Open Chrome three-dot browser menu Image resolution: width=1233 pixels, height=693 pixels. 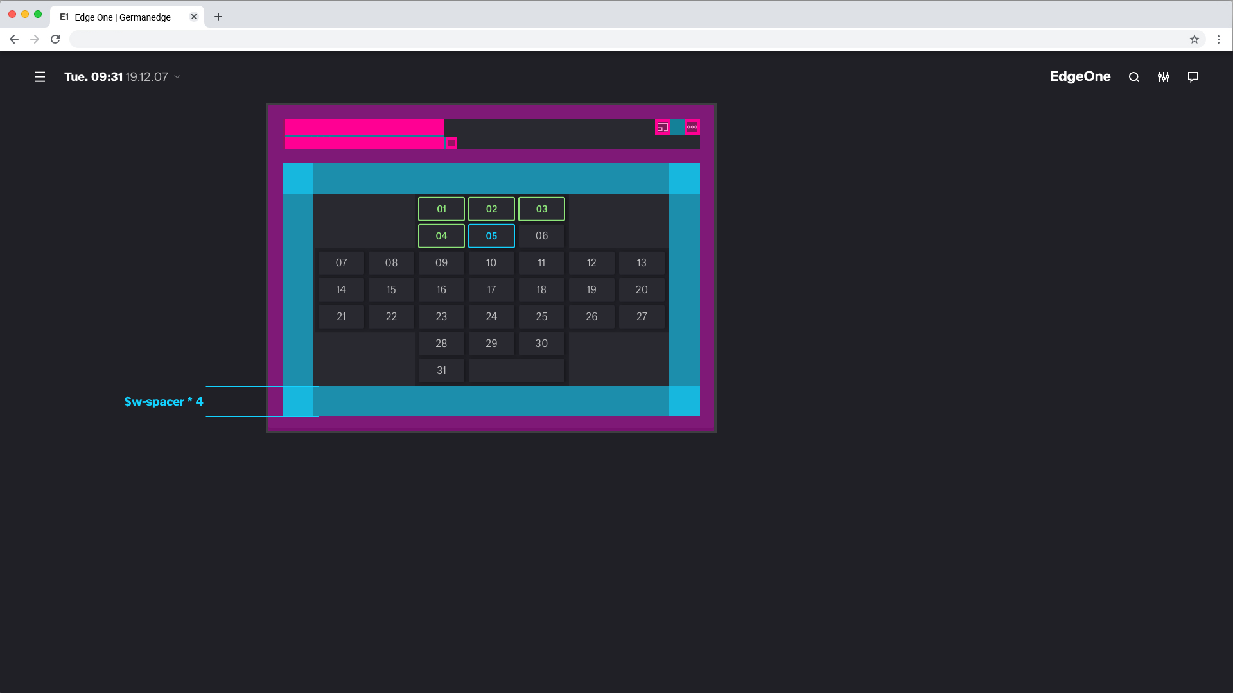coord(1218,39)
